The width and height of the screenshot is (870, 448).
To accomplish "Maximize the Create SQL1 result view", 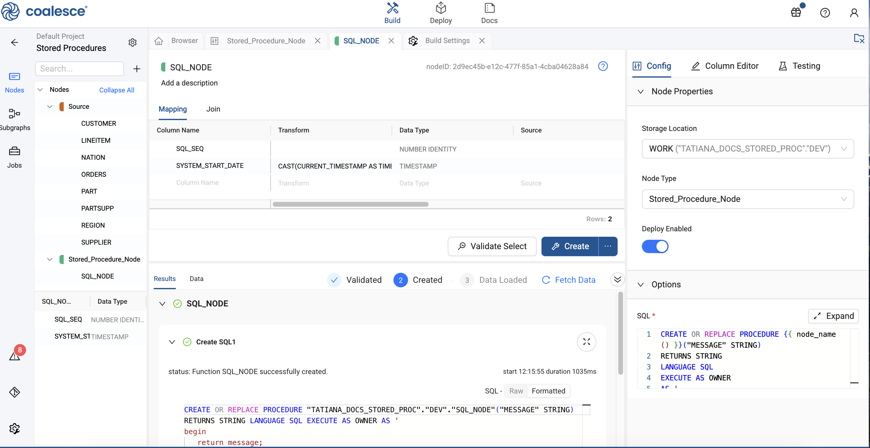I will (587, 342).
